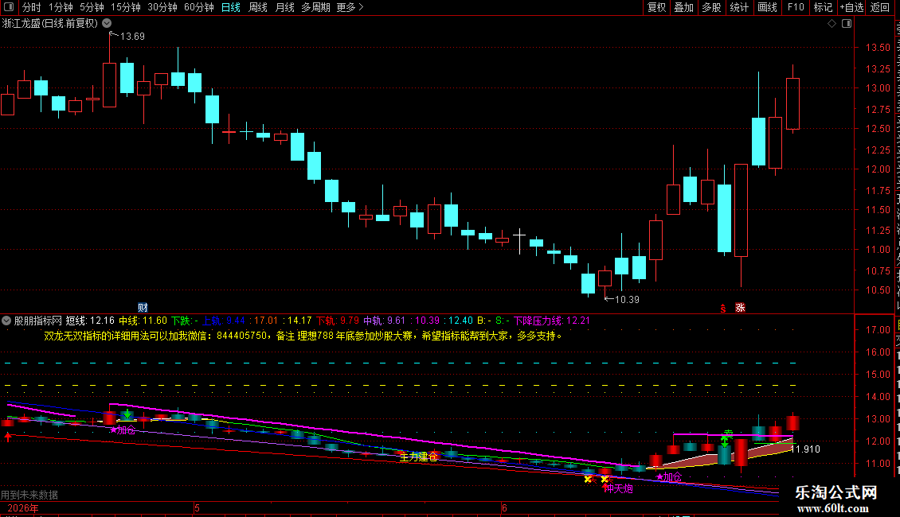900x517 pixels.
Task: Click the month 5 timeline marker
Action: tap(197, 507)
